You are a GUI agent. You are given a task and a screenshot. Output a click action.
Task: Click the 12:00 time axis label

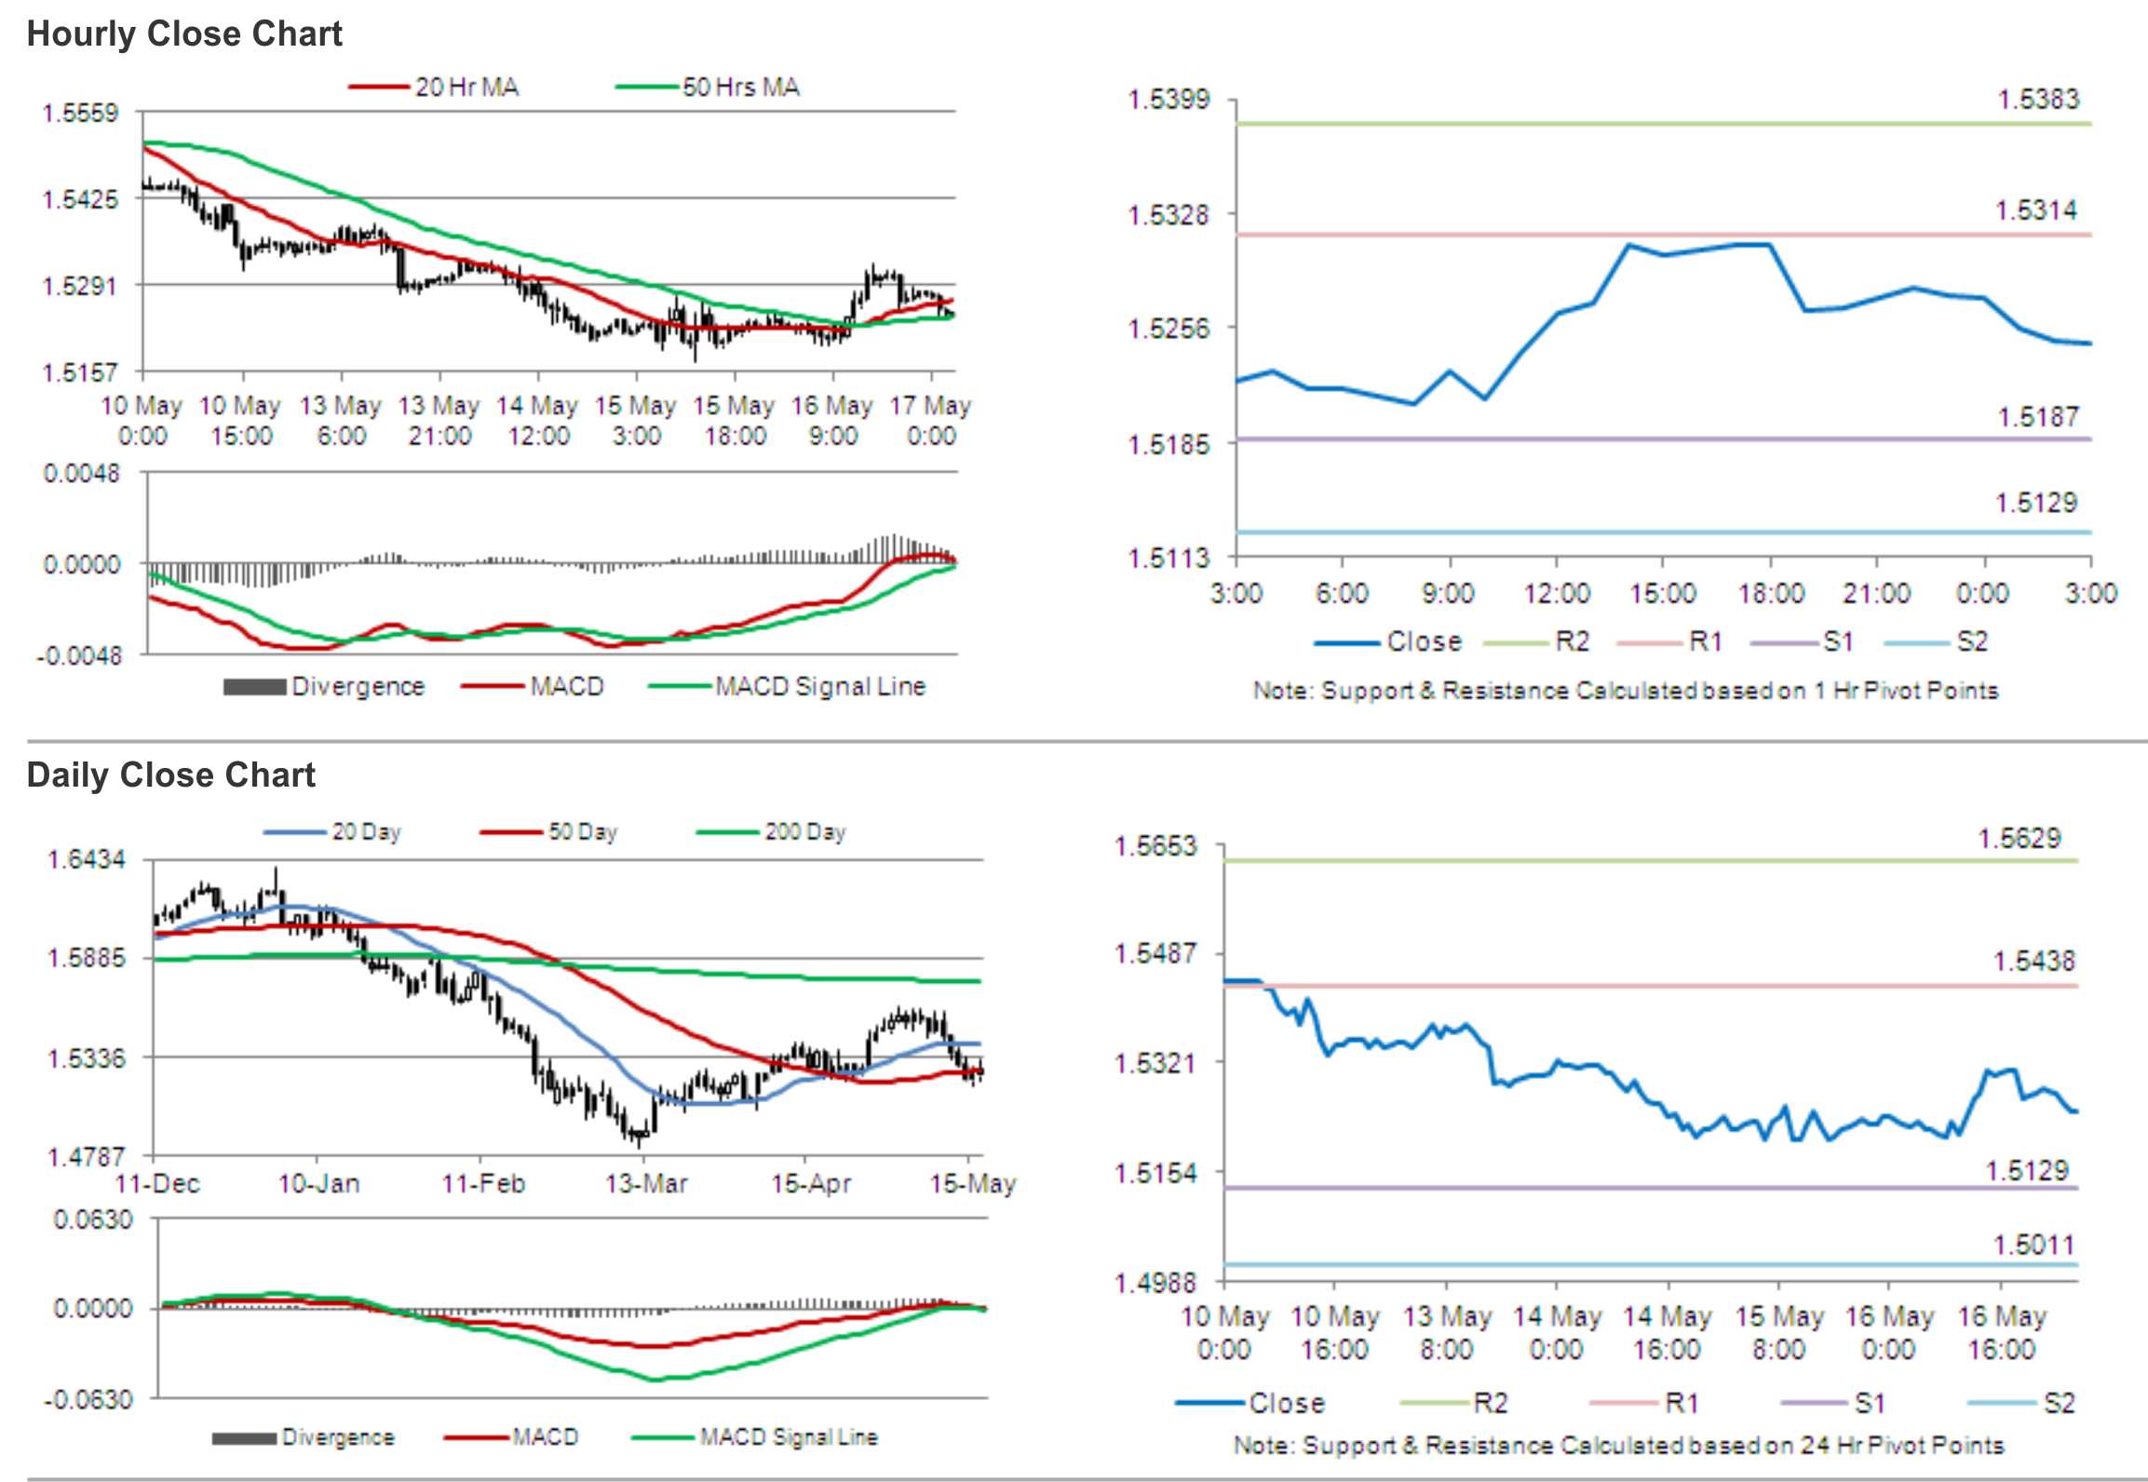pos(1556,593)
